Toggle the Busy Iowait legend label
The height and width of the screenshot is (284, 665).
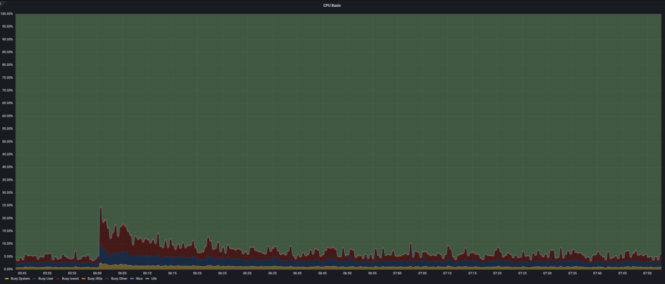click(70, 279)
